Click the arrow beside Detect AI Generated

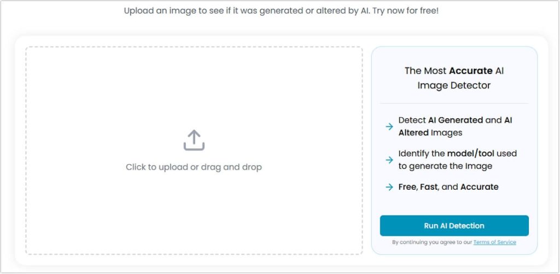tap(389, 126)
